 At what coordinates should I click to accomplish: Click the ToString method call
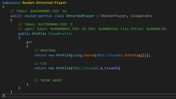click(x=132, y=55)
